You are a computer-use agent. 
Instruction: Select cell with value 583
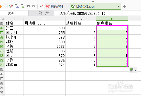coord(45,28)
